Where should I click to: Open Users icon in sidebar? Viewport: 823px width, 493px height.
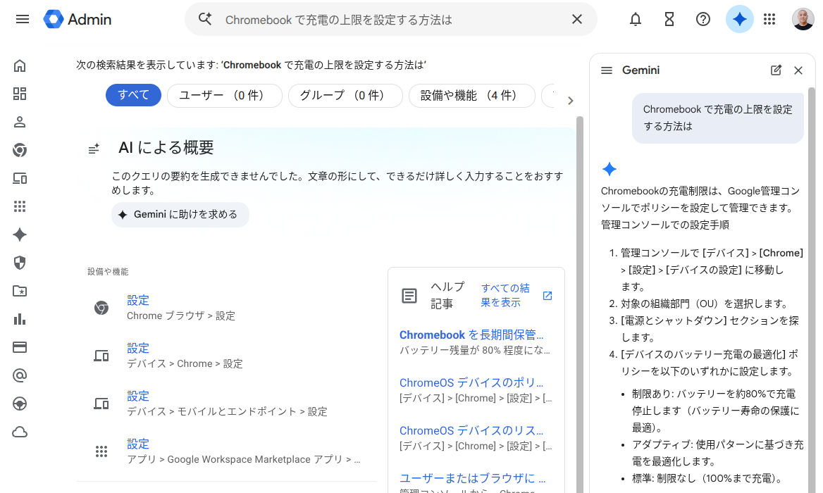point(20,123)
